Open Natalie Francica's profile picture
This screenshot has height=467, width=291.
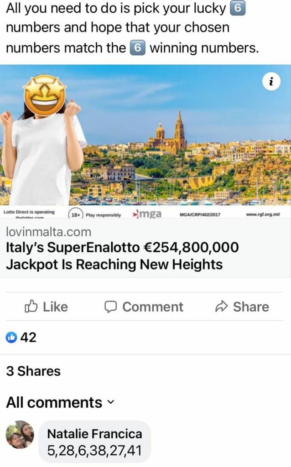click(x=20, y=435)
